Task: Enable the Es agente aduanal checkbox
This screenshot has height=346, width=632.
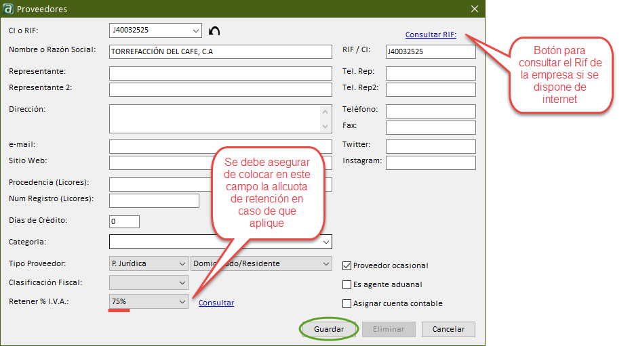Action: pos(347,284)
